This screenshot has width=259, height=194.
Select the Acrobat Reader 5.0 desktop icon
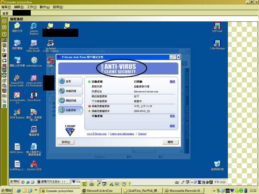click(17, 98)
